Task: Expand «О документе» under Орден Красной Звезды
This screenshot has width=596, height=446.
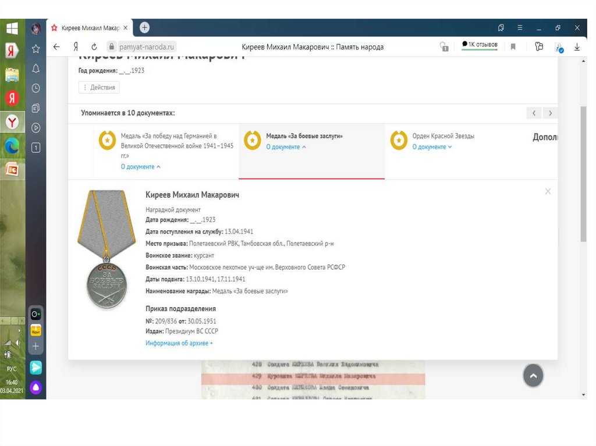Action: pyautogui.click(x=432, y=147)
